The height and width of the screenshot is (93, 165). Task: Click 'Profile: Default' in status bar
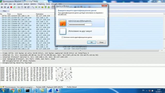pos(72,87)
